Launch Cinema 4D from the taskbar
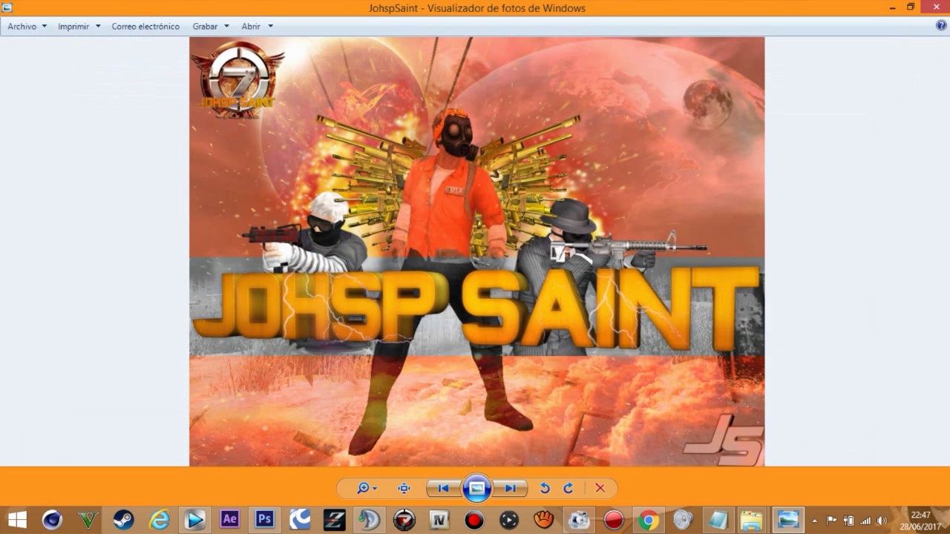This screenshot has height=534, width=950. click(52, 520)
